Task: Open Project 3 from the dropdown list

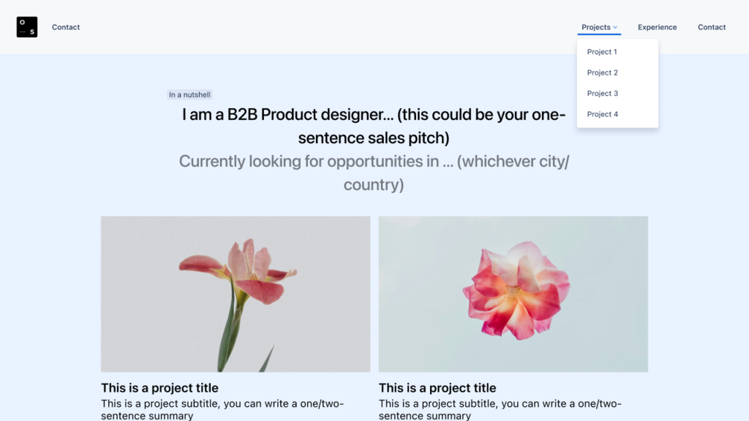Action: [x=602, y=94]
